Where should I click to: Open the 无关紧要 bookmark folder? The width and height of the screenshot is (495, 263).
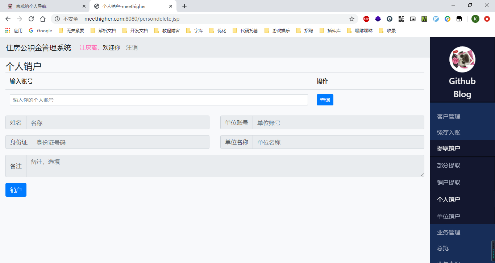point(71,31)
